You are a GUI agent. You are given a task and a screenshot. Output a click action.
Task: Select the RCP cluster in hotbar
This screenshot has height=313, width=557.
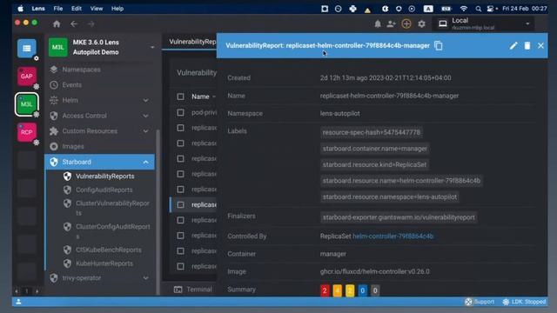[27, 132]
